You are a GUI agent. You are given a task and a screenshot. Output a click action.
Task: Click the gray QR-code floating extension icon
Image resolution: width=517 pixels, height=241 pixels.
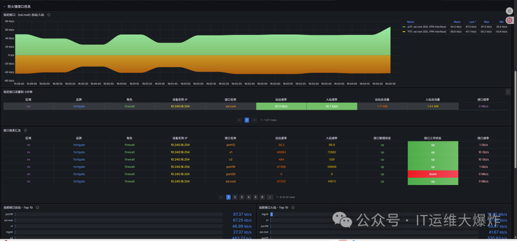509,11
